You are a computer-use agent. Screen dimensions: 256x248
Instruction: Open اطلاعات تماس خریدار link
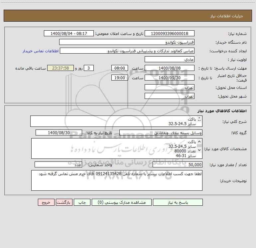point(40,51)
